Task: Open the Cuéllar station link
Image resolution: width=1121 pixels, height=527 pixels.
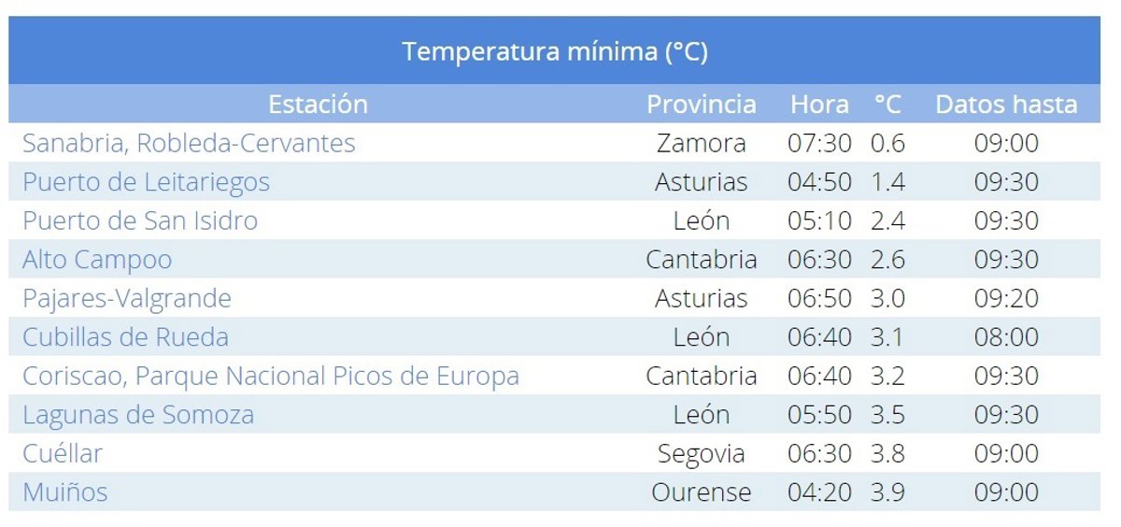Action: pos(63,453)
